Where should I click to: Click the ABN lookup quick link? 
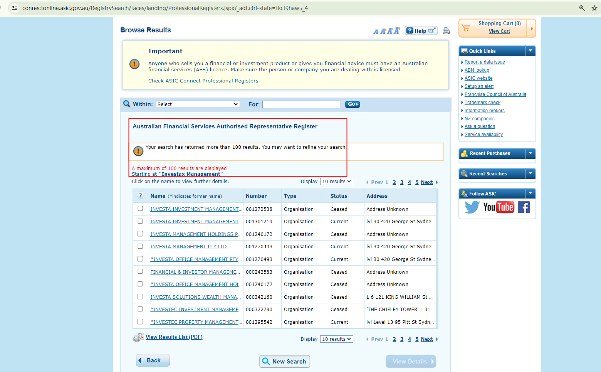click(x=477, y=70)
